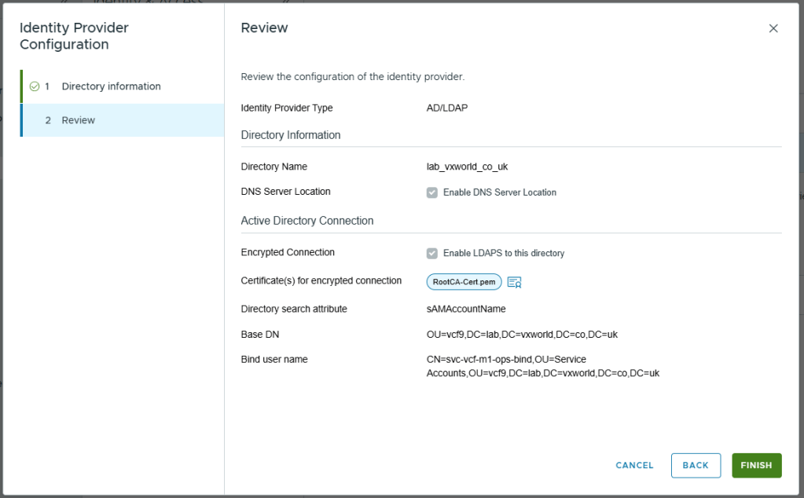
Task: Open certificate details icon next to RootCA-Cert.pem
Action: point(515,282)
